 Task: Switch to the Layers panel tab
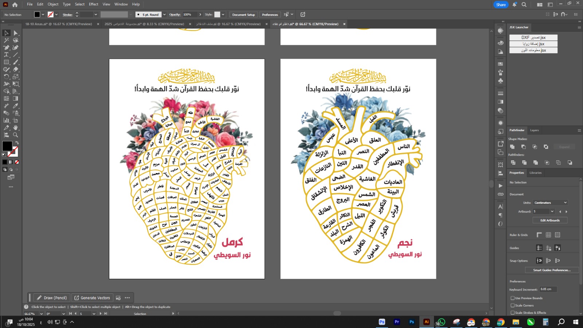[534, 130]
